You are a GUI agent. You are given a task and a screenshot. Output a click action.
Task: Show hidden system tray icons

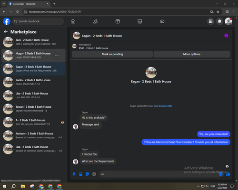click(x=198, y=186)
